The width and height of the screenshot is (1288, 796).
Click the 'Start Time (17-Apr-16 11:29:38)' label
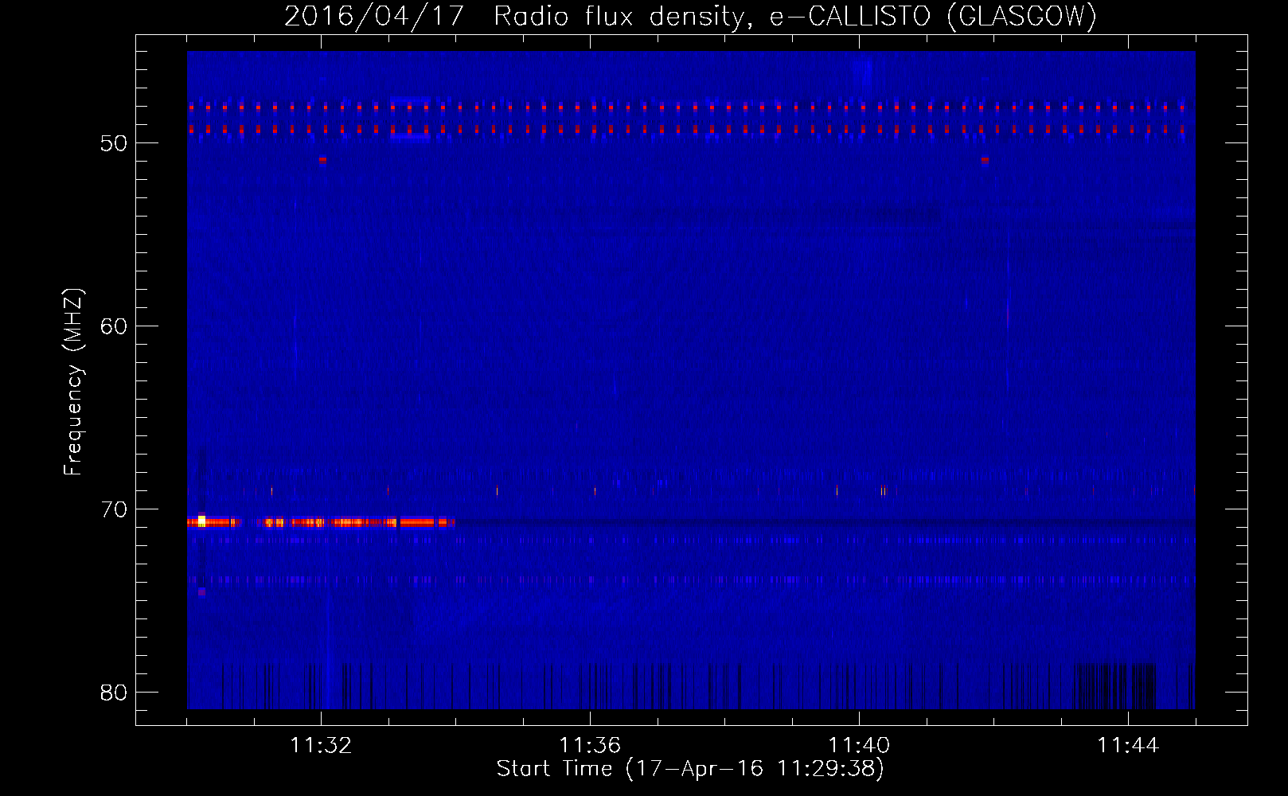click(x=690, y=769)
